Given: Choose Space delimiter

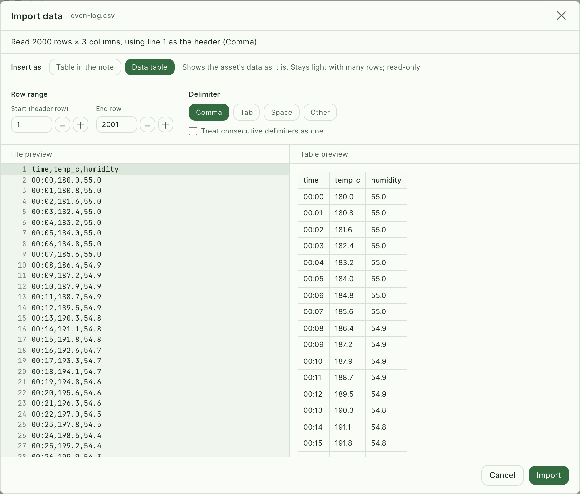Looking at the screenshot, I should tap(282, 112).
